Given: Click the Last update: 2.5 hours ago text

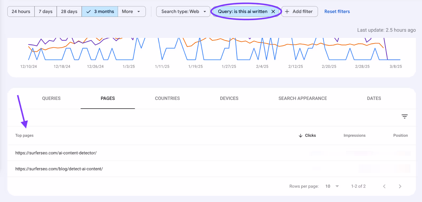Looking at the screenshot, I should (386, 30).
